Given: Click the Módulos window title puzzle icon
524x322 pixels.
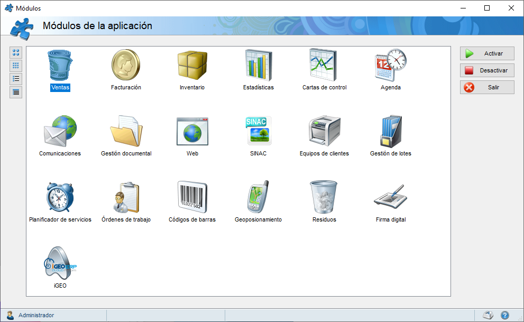Looking at the screenshot, I should (x=9, y=8).
